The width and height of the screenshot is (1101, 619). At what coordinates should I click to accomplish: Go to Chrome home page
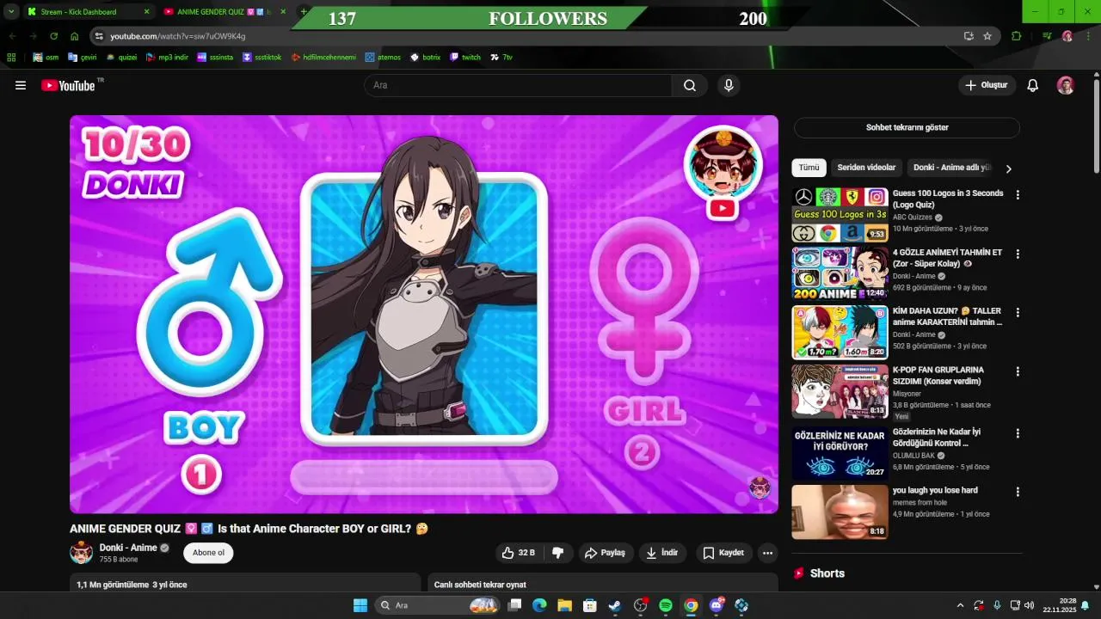(75, 36)
